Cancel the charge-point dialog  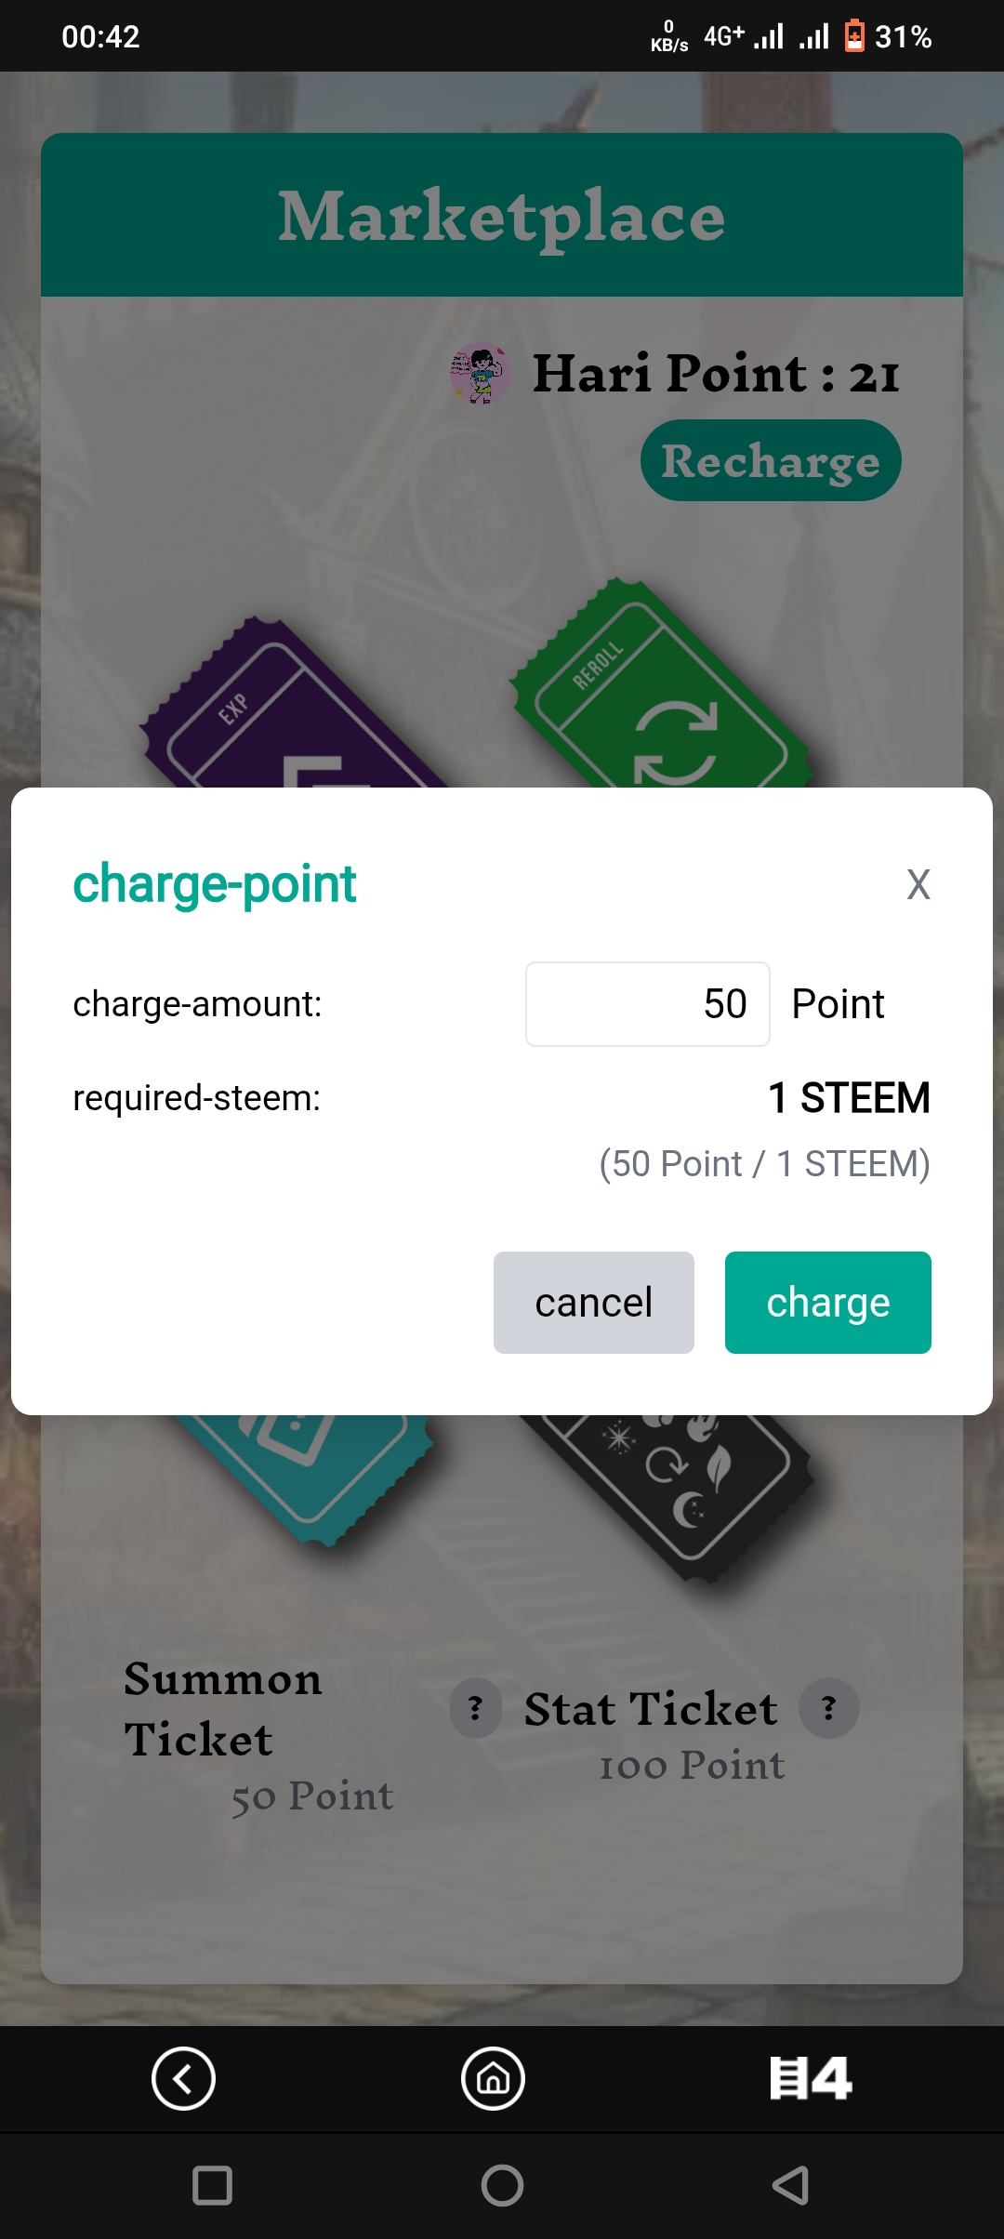(594, 1303)
